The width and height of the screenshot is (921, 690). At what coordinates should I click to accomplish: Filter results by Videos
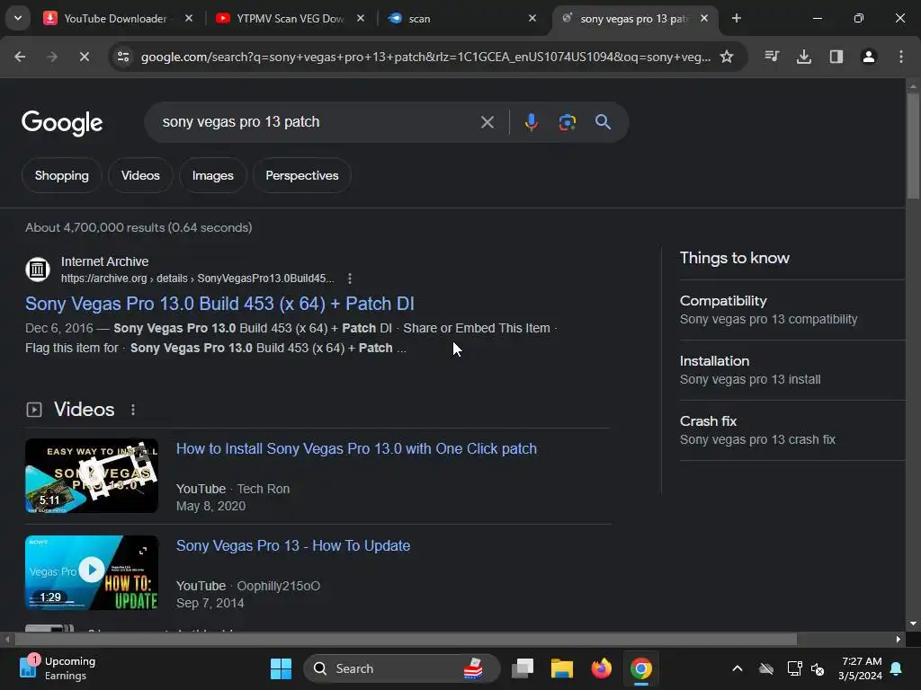click(x=140, y=175)
